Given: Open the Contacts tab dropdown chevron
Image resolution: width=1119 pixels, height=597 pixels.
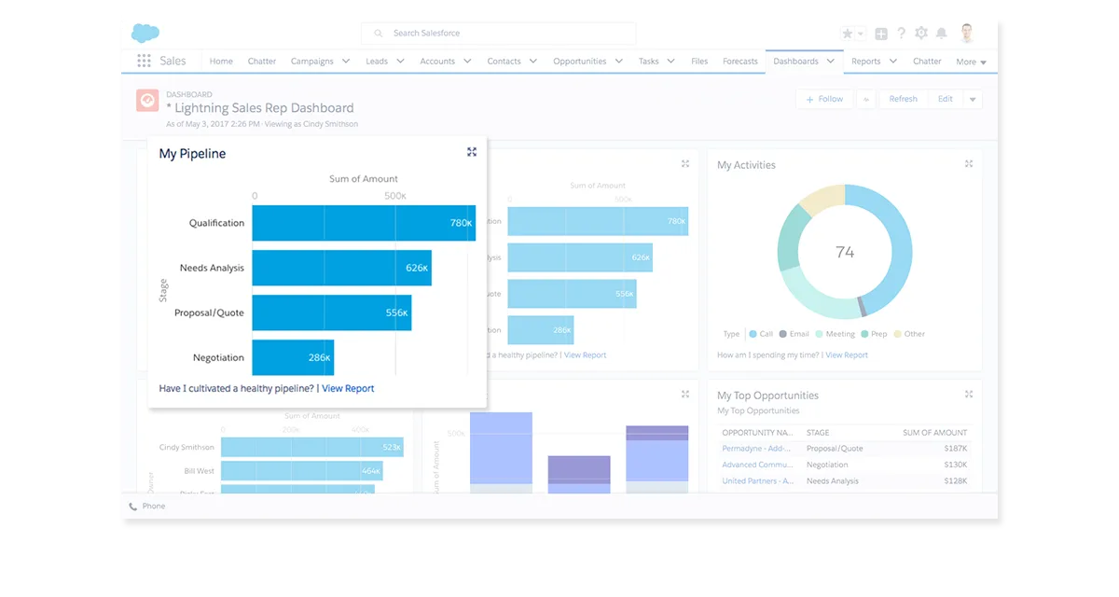Looking at the screenshot, I should [533, 62].
